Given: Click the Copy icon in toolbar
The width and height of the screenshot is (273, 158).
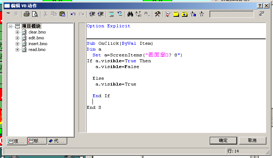Looking at the screenshot, I should 54,14.
